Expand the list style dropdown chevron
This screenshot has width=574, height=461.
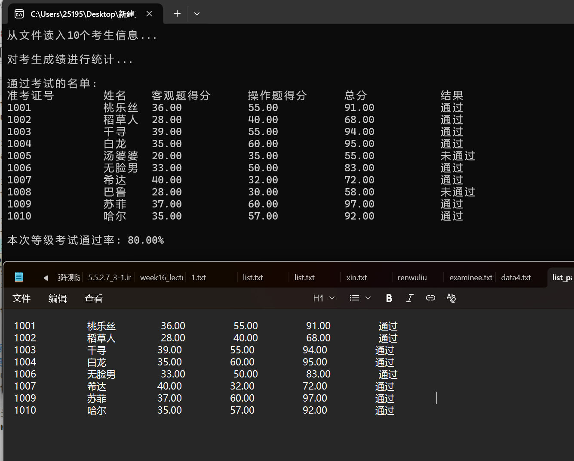point(368,298)
